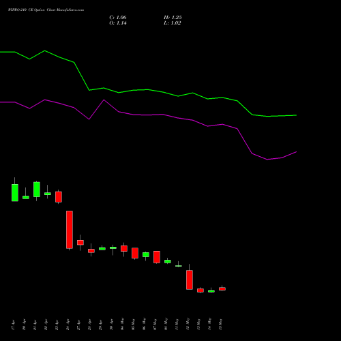Select the 11 May date label

click(x=177, y=324)
